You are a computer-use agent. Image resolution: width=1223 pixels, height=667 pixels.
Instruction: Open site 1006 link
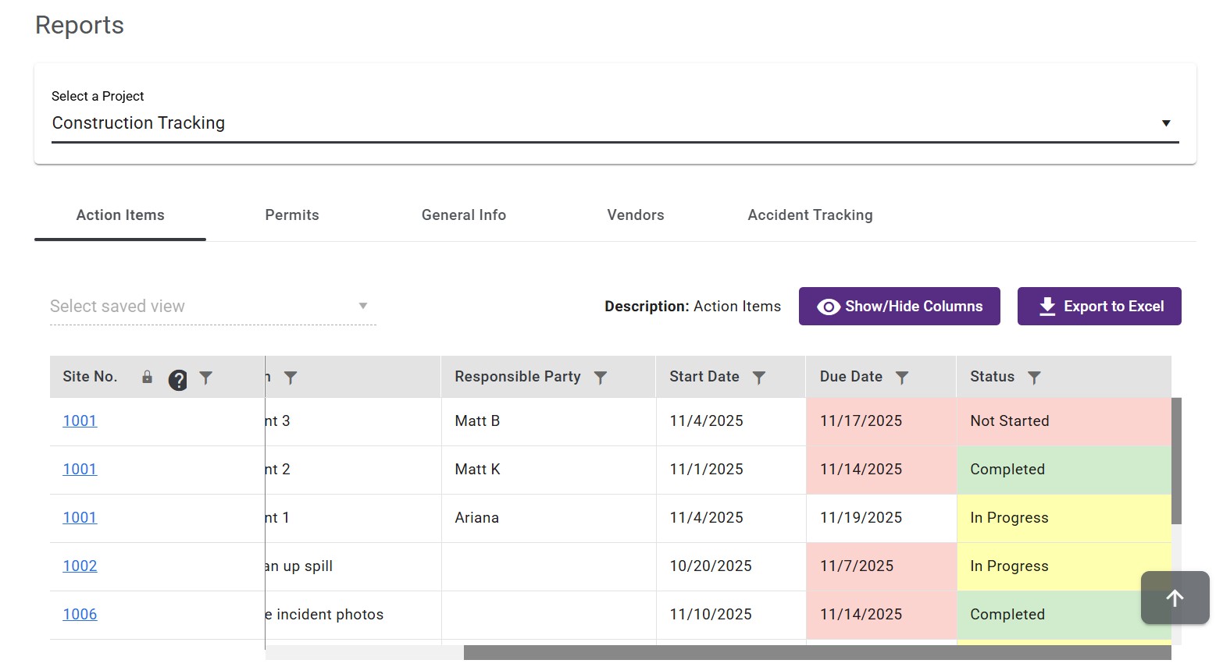coord(80,615)
